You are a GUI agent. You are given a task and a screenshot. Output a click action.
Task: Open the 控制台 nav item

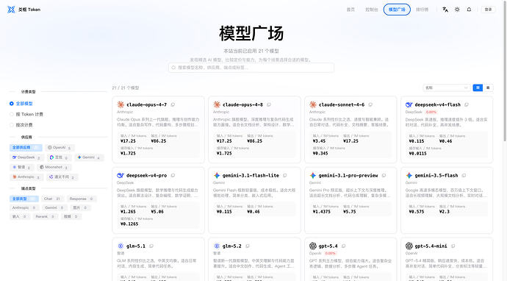[x=372, y=10]
